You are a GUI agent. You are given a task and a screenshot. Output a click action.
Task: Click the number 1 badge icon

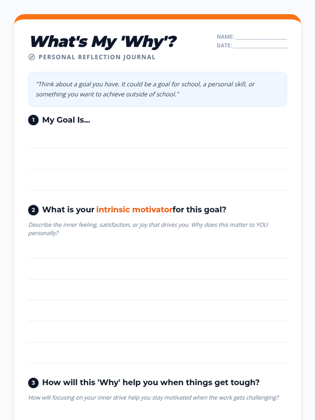click(33, 120)
